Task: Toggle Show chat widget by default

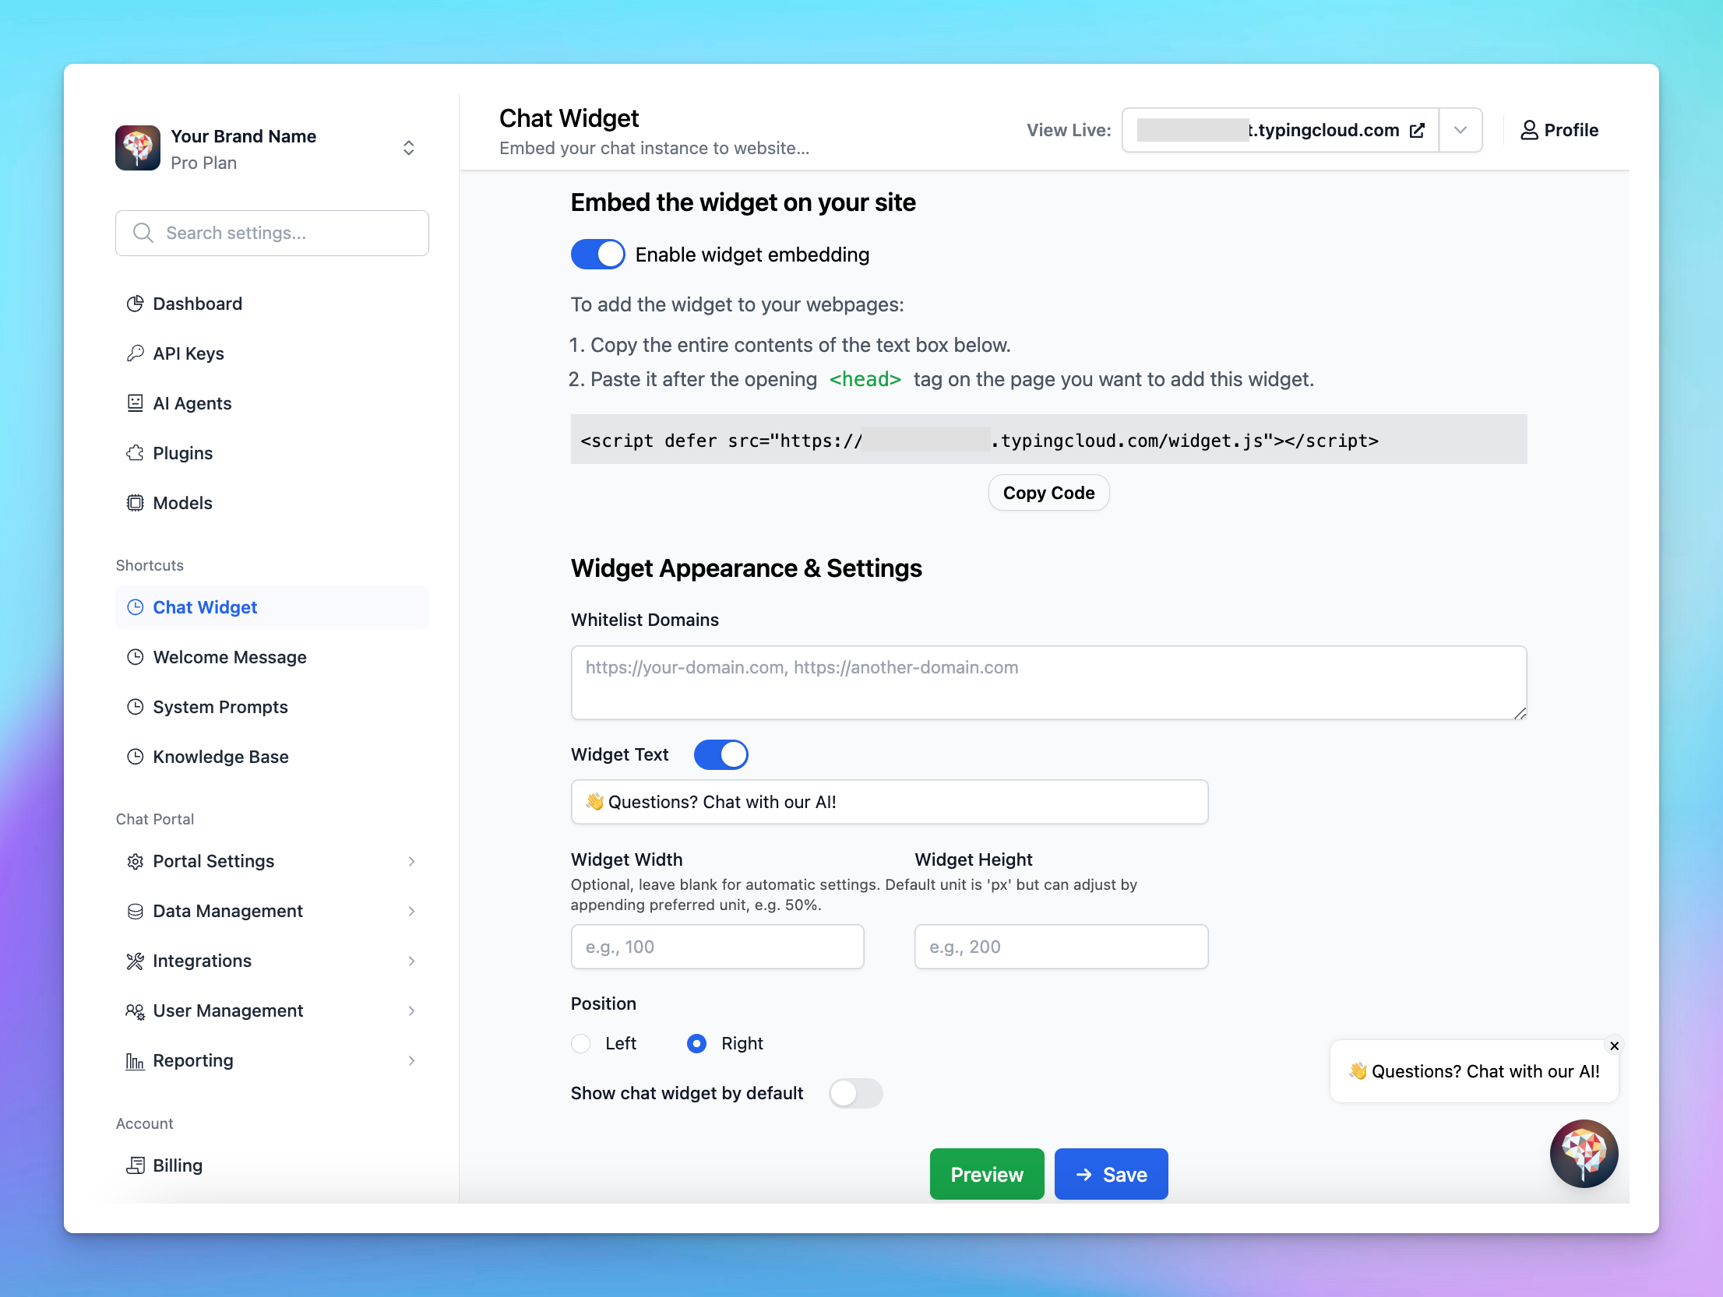Action: click(x=854, y=1093)
